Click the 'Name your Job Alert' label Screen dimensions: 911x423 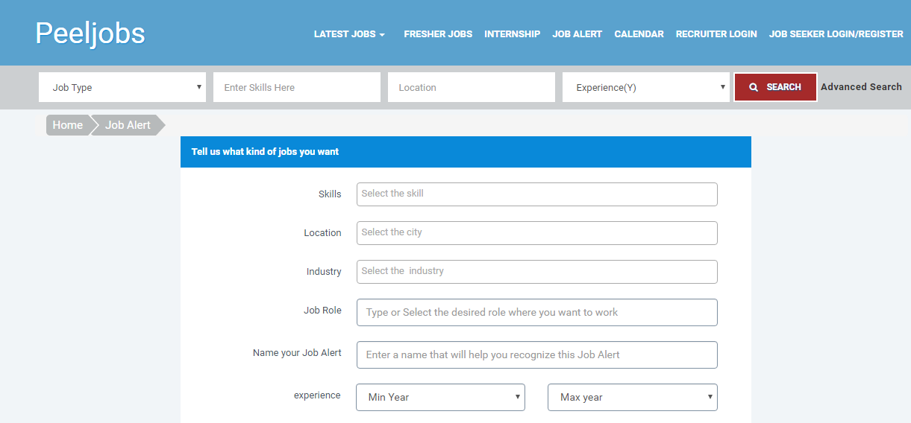tap(297, 353)
